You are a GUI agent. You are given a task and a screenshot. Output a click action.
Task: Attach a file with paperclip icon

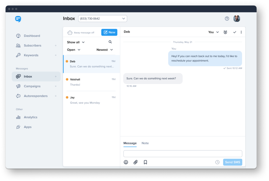point(136,162)
